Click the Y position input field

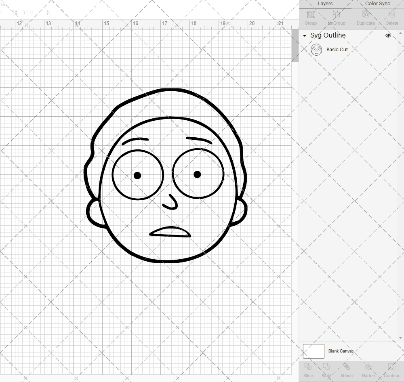pyautogui.click(x=36, y=12)
